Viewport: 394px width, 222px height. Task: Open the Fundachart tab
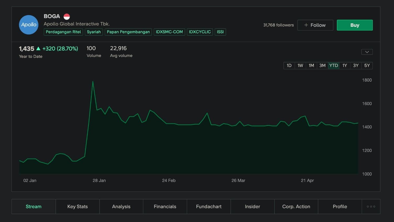pyautogui.click(x=209, y=207)
